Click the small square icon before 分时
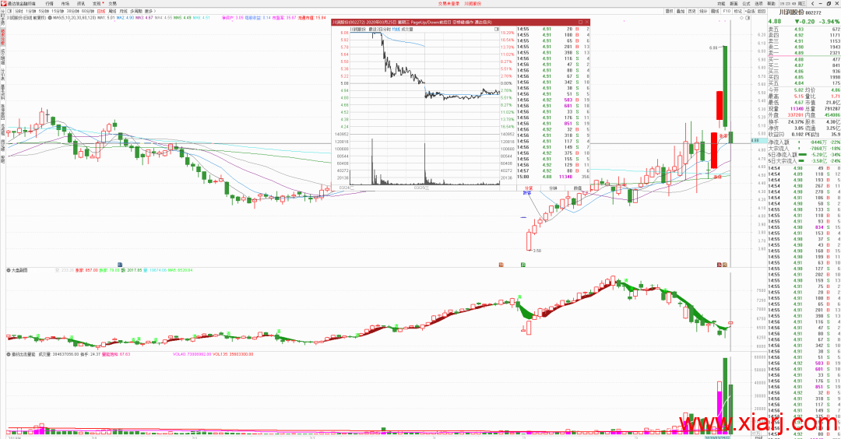The image size is (841, 439). pos(9,11)
